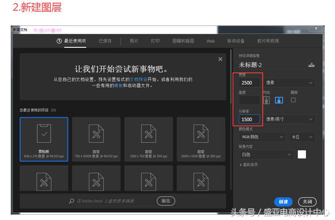Open the 8 位 bit depth dropdown
Screen dimensions: 335x220
[x=302, y=137]
